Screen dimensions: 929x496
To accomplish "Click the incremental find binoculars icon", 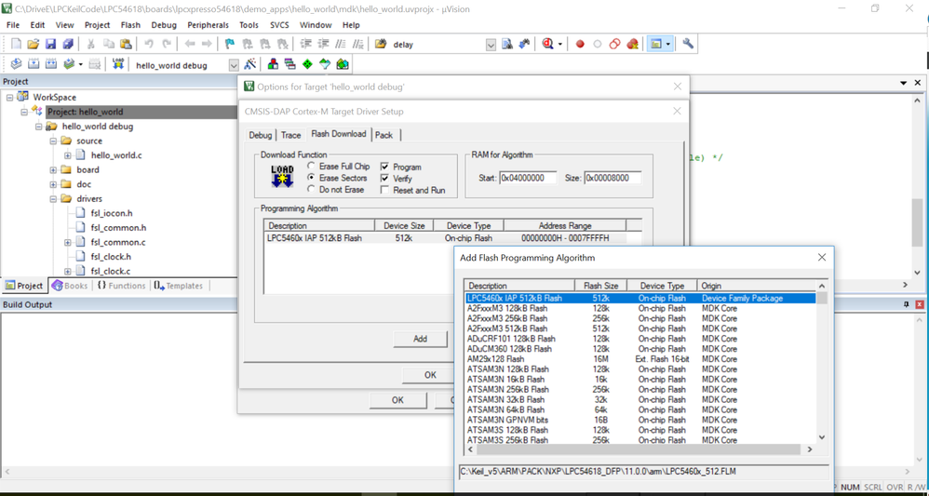I will click(524, 45).
